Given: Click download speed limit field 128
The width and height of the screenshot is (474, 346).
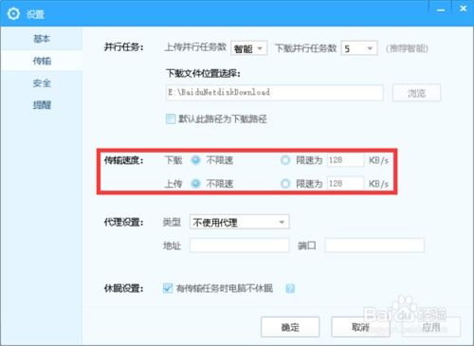Looking at the screenshot, I should [346, 160].
